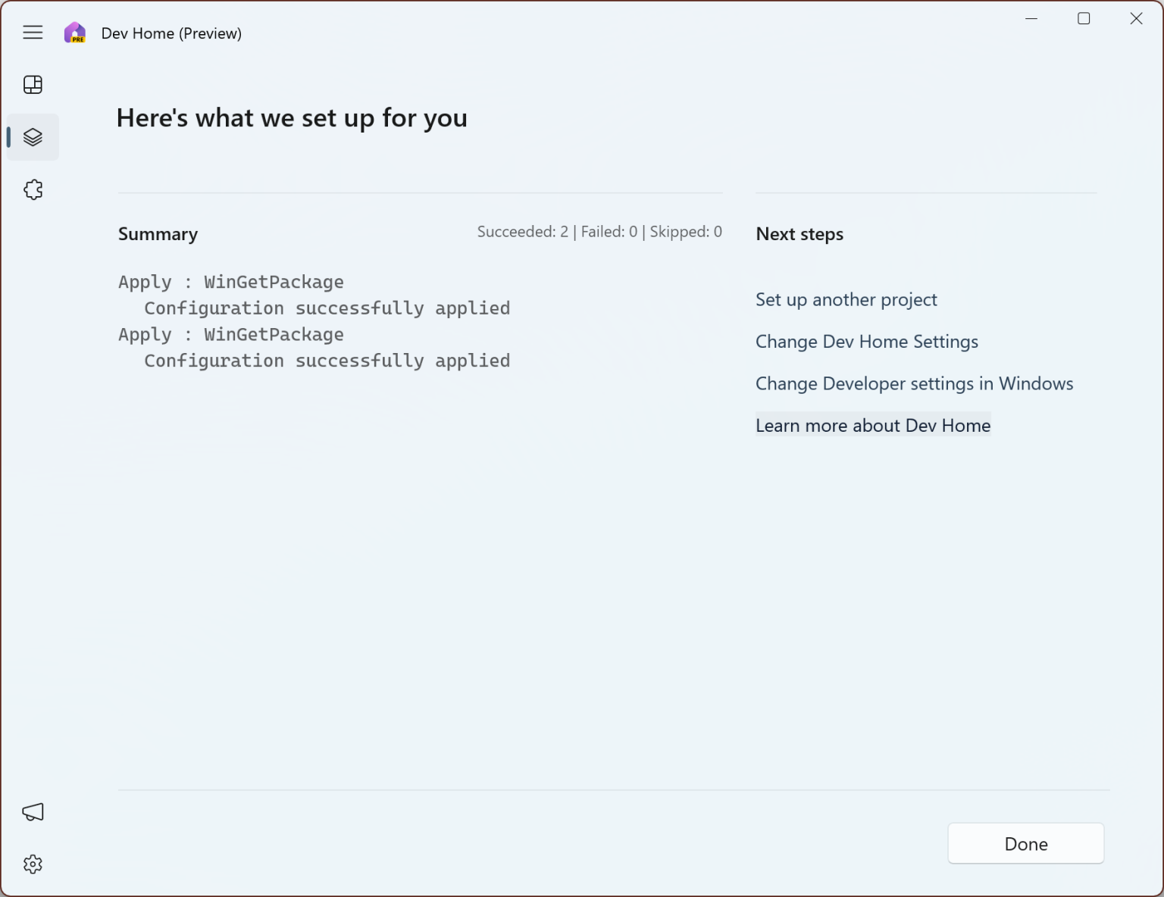Open Settings with the gear icon
The image size is (1164, 897).
[x=33, y=864]
